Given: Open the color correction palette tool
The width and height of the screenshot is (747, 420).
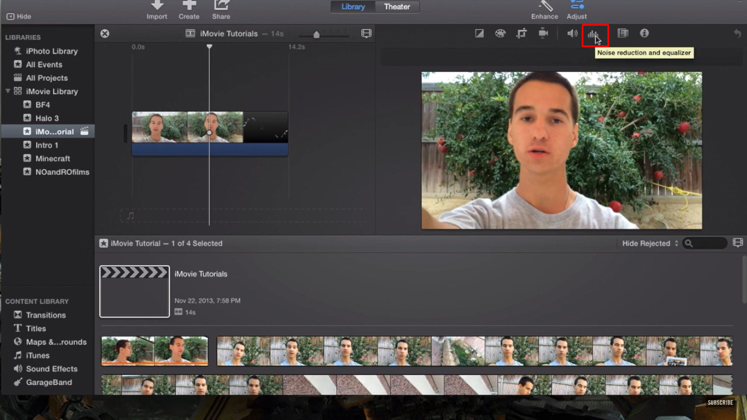Looking at the screenshot, I should (x=500, y=33).
